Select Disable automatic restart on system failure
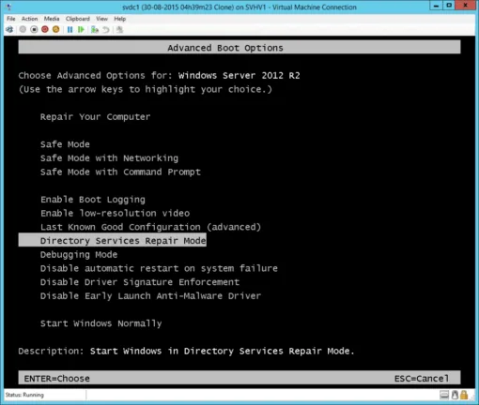The height and width of the screenshot is (405, 479). pyautogui.click(x=159, y=268)
